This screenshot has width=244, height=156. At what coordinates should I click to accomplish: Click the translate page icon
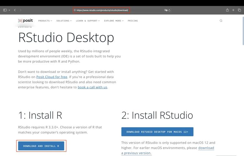click(166, 10)
